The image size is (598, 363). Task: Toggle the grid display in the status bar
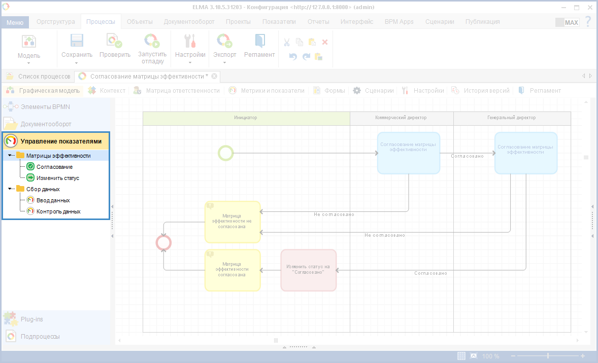[461, 356]
